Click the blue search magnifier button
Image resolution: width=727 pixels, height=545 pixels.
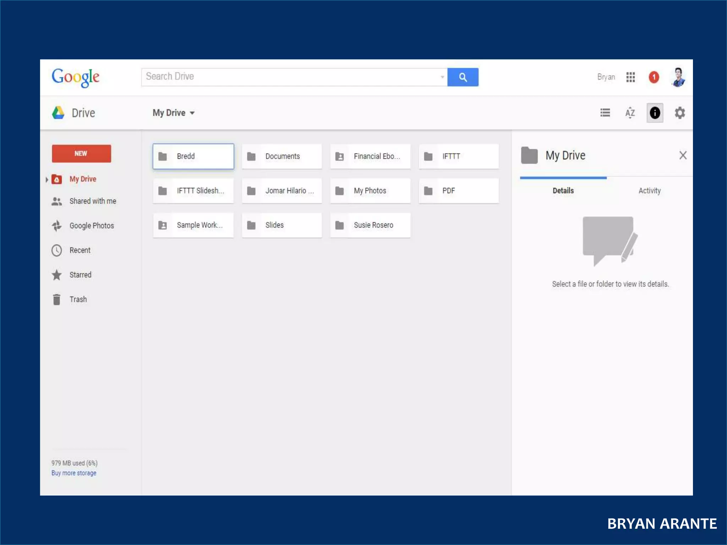click(x=463, y=77)
